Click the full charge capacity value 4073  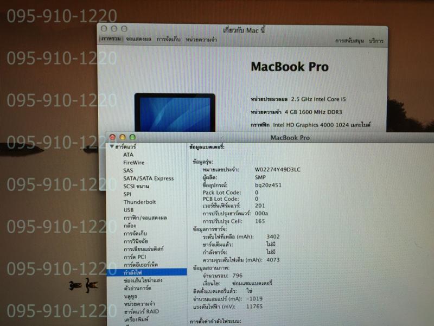coord(273,260)
